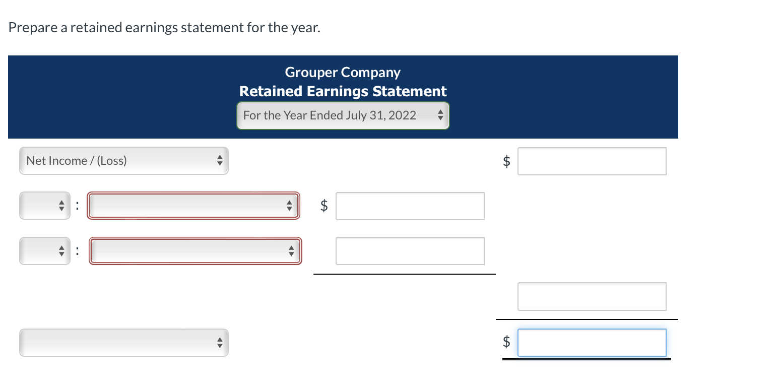Click the arrow on the second red-outlined dropdown

pos(292,250)
